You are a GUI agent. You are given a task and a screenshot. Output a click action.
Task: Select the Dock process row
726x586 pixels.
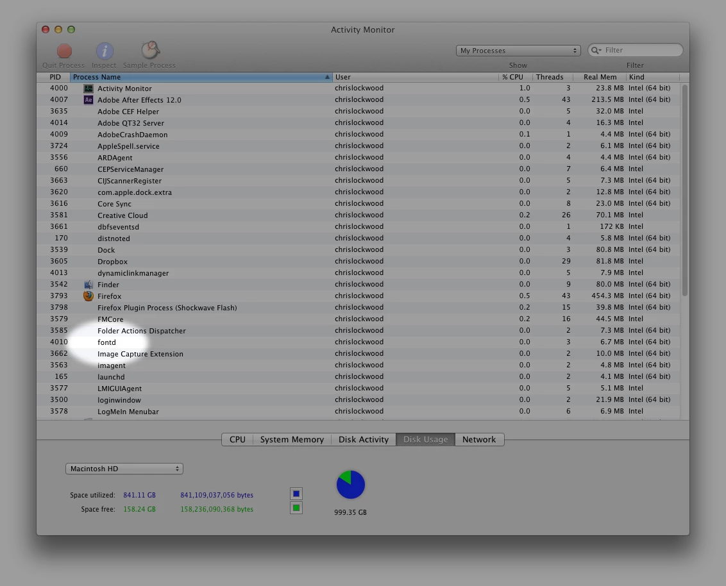[359, 250]
